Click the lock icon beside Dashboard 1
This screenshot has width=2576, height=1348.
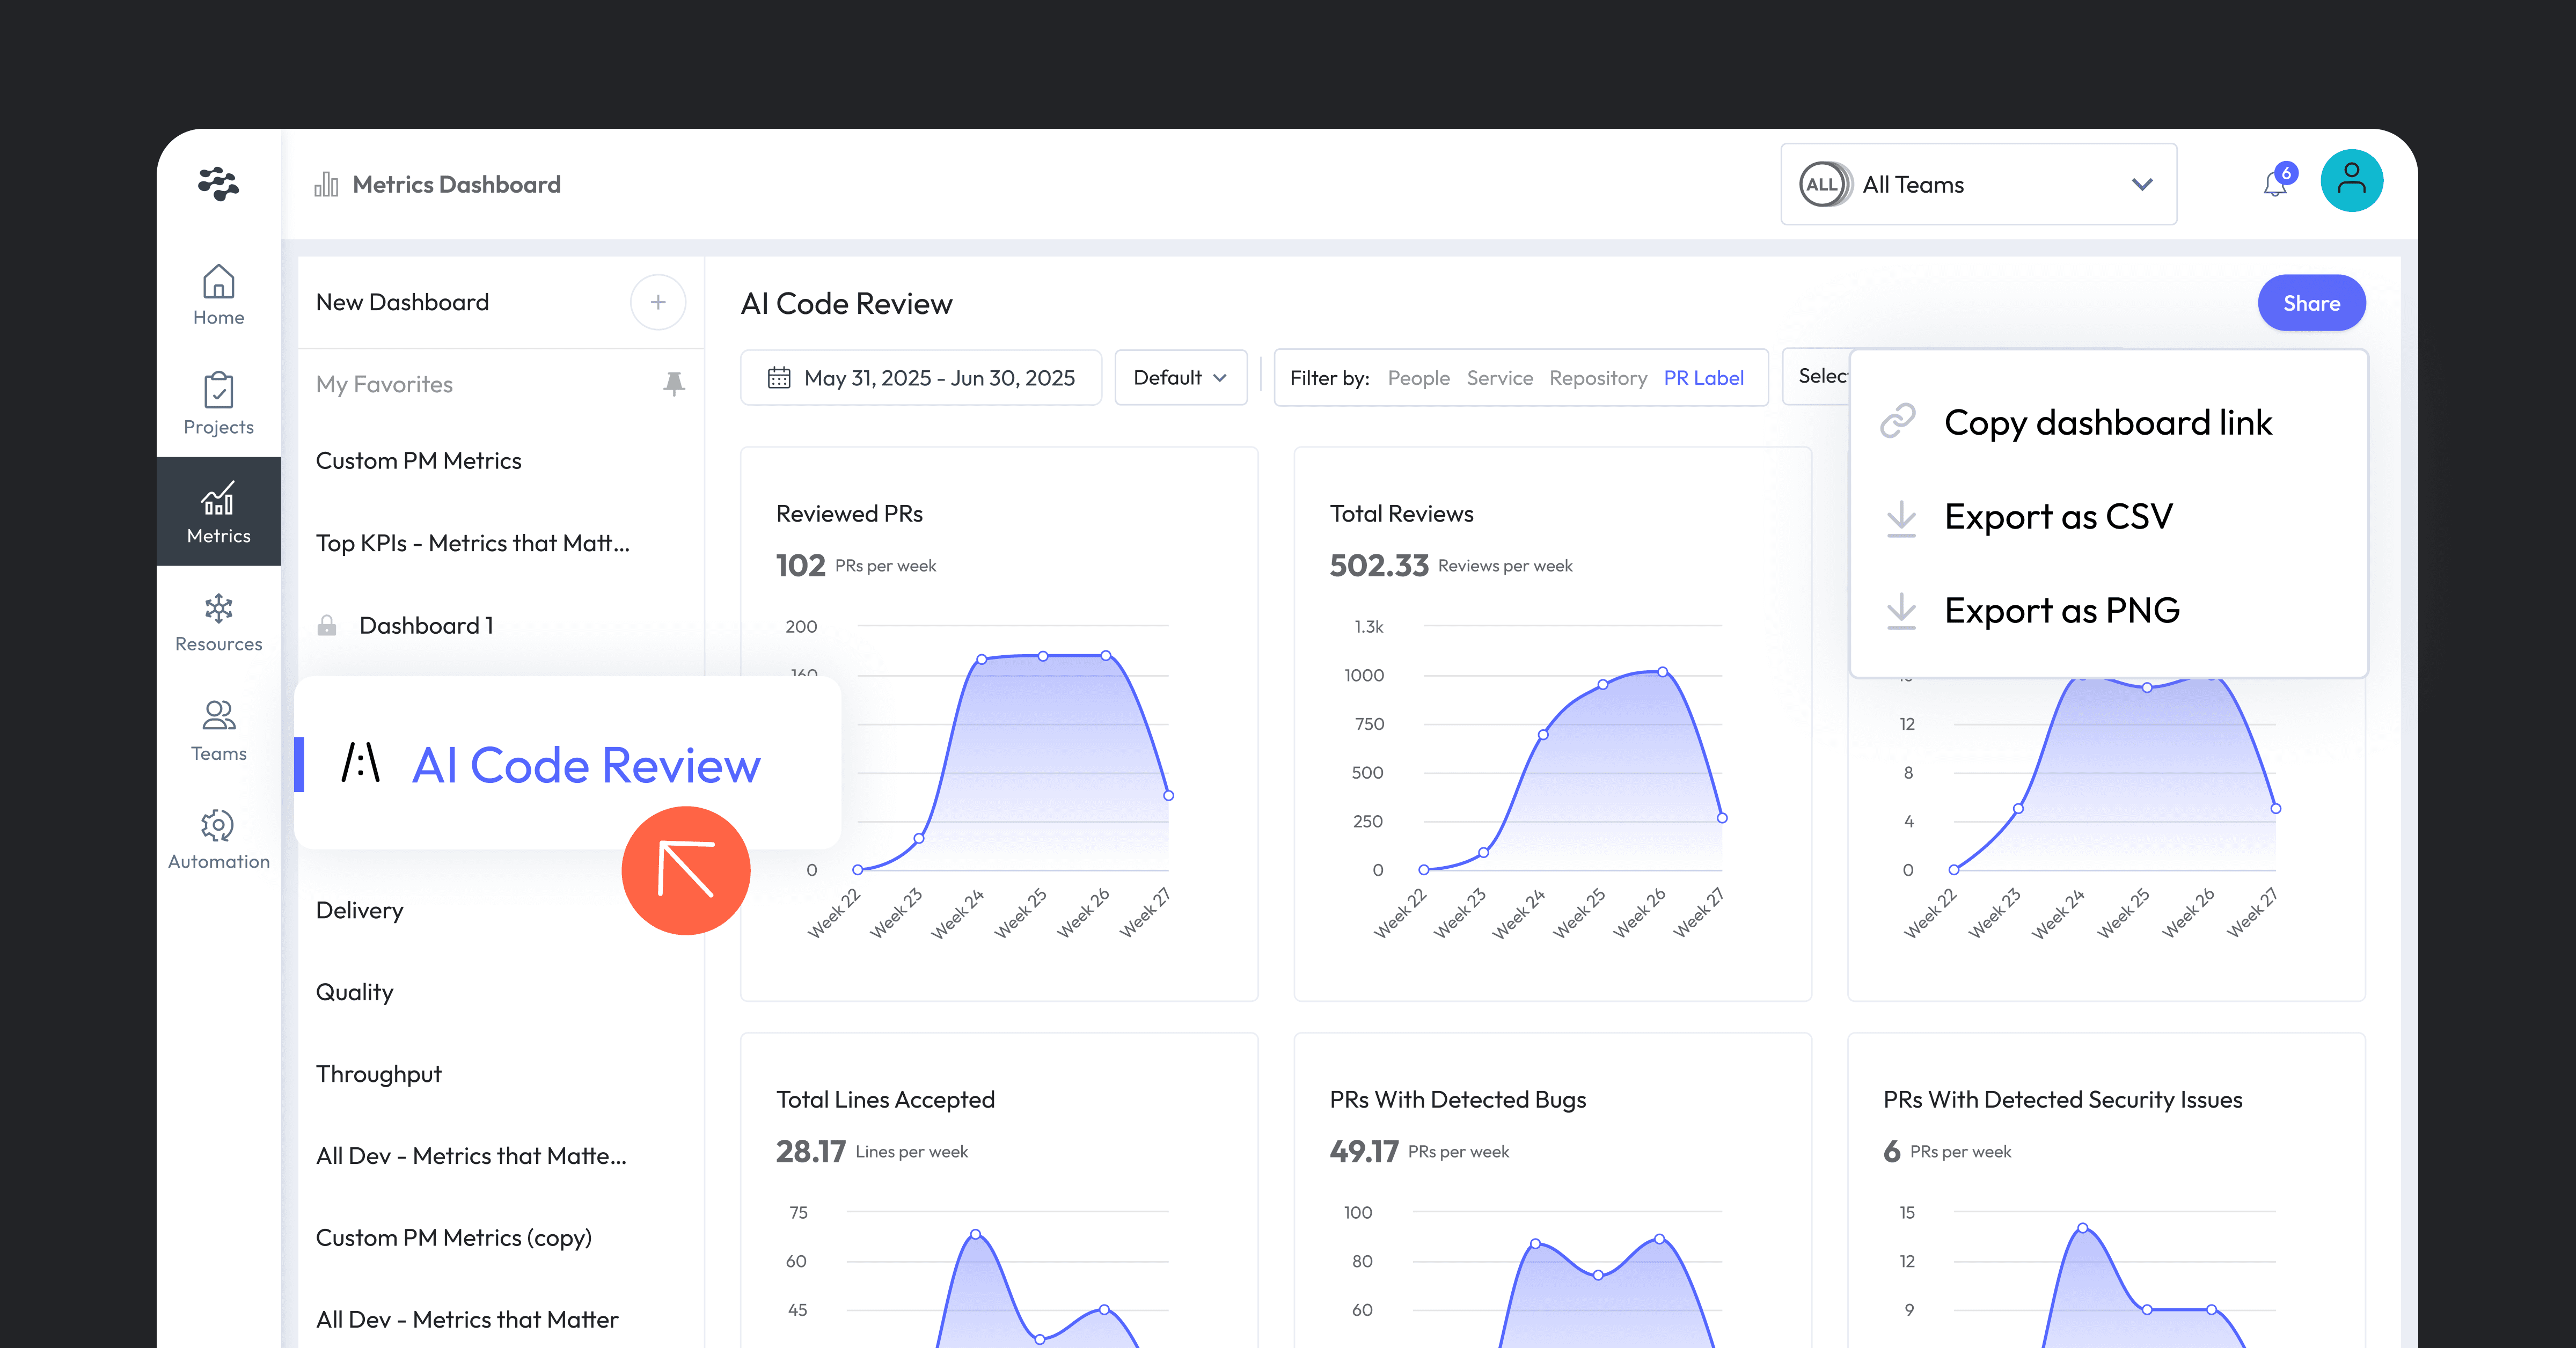click(x=328, y=625)
